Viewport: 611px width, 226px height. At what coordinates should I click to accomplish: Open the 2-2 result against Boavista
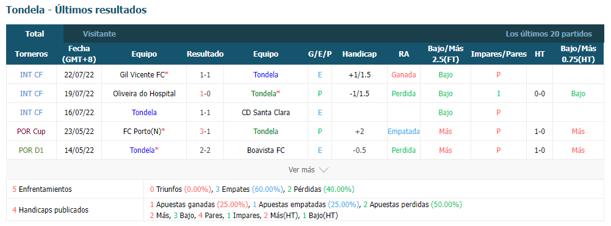pos(205,150)
